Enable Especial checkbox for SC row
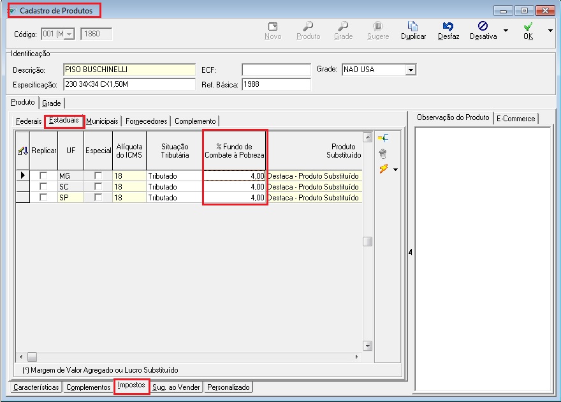This screenshot has height=402, width=561. coord(98,187)
